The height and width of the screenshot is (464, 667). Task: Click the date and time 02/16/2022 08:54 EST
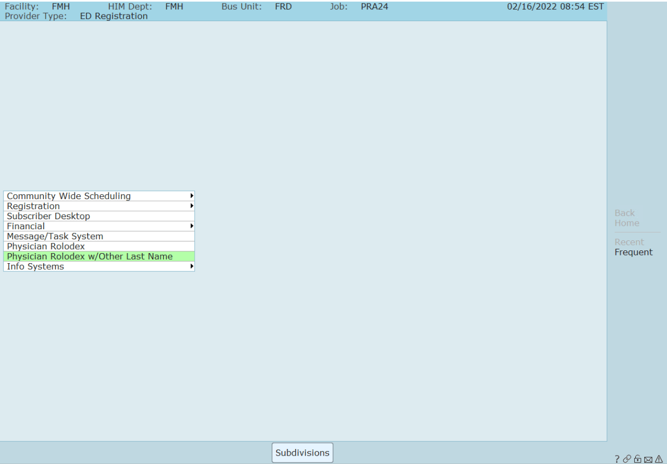(555, 7)
